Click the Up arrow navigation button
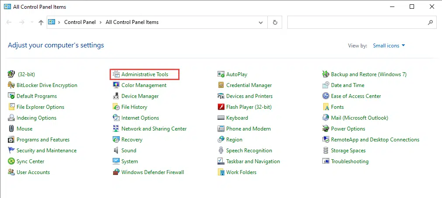442x198 pixels. (x=41, y=23)
